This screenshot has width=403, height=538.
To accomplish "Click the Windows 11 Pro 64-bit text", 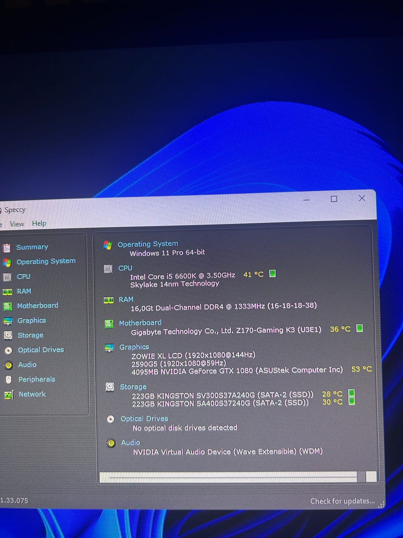I will pyautogui.click(x=167, y=253).
